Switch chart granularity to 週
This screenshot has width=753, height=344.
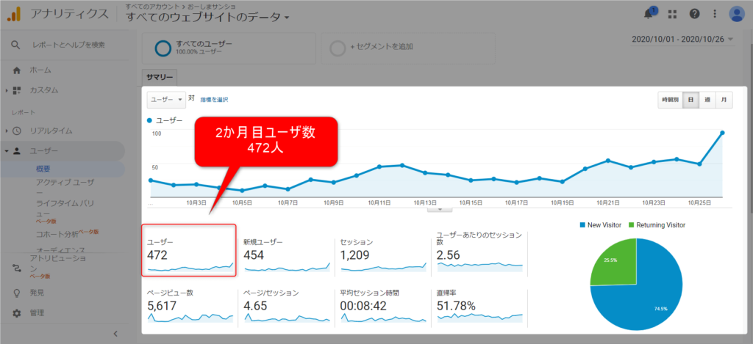tap(707, 100)
